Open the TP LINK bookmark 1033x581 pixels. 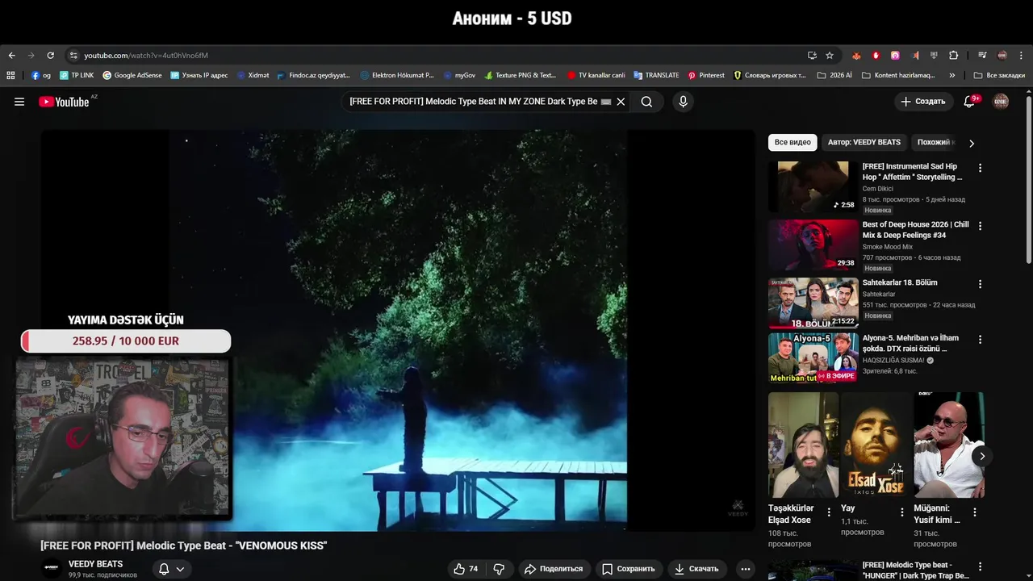[77, 75]
